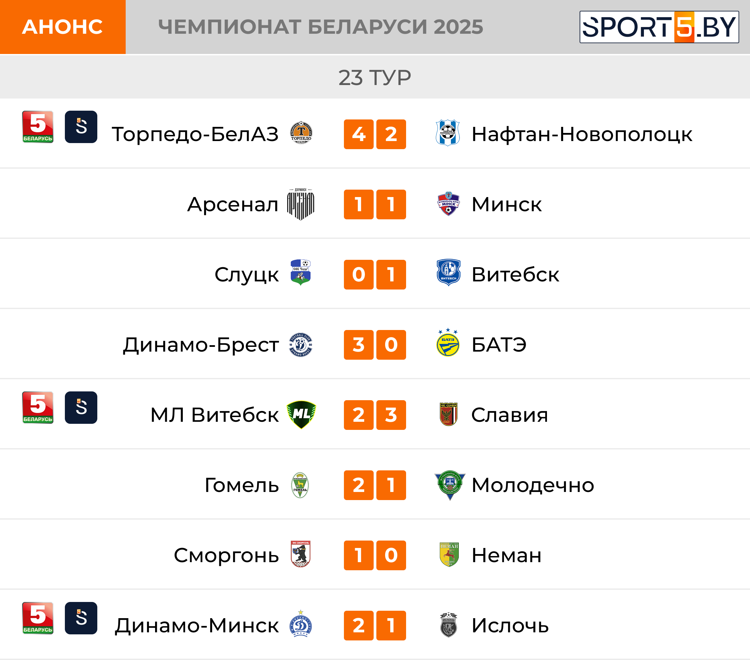Click the green ML Витебск shield logo

tap(301, 414)
